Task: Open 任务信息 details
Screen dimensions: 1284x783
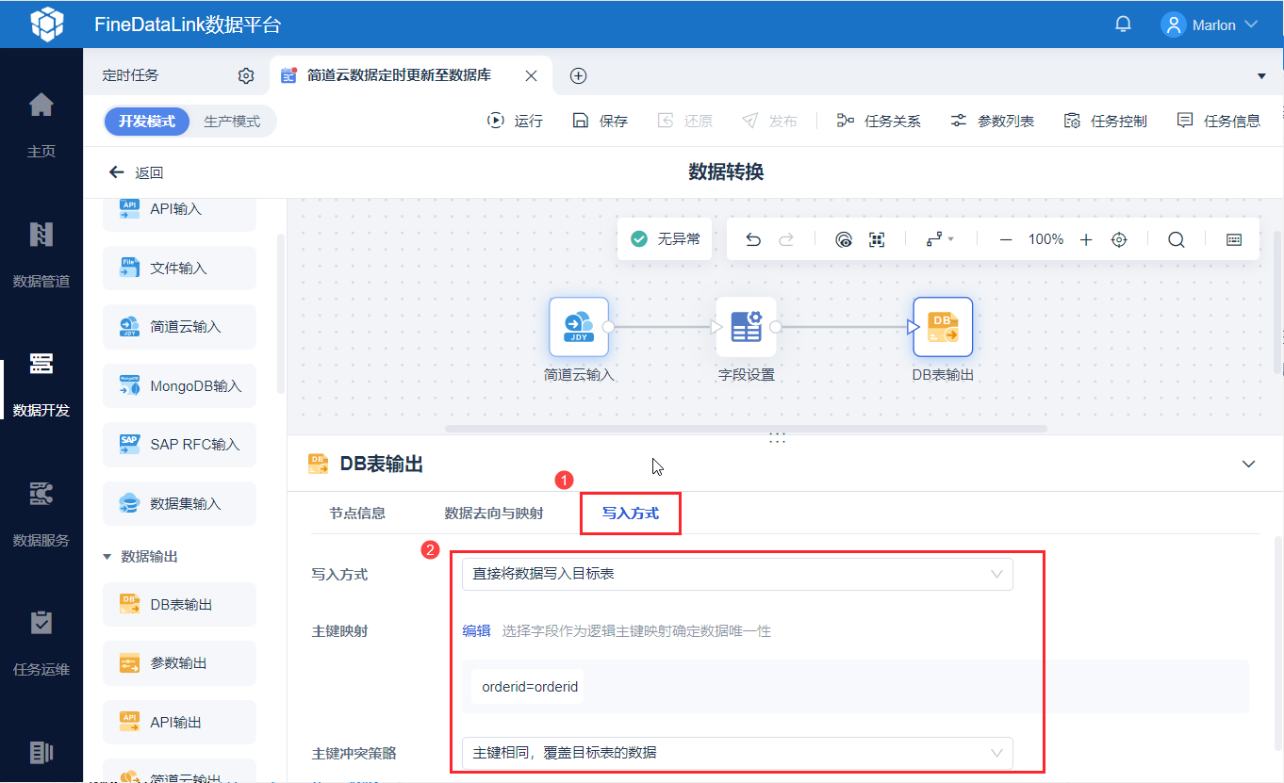Action: [x=1218, y=121]
